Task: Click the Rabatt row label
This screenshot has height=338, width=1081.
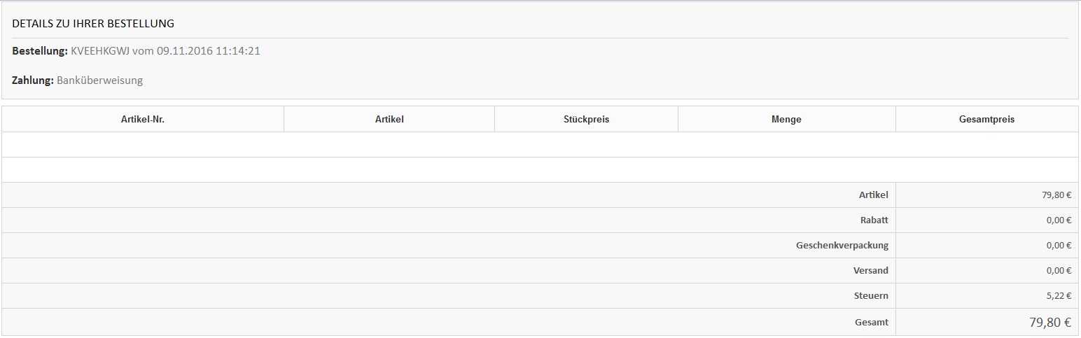Action: point(874,220)
